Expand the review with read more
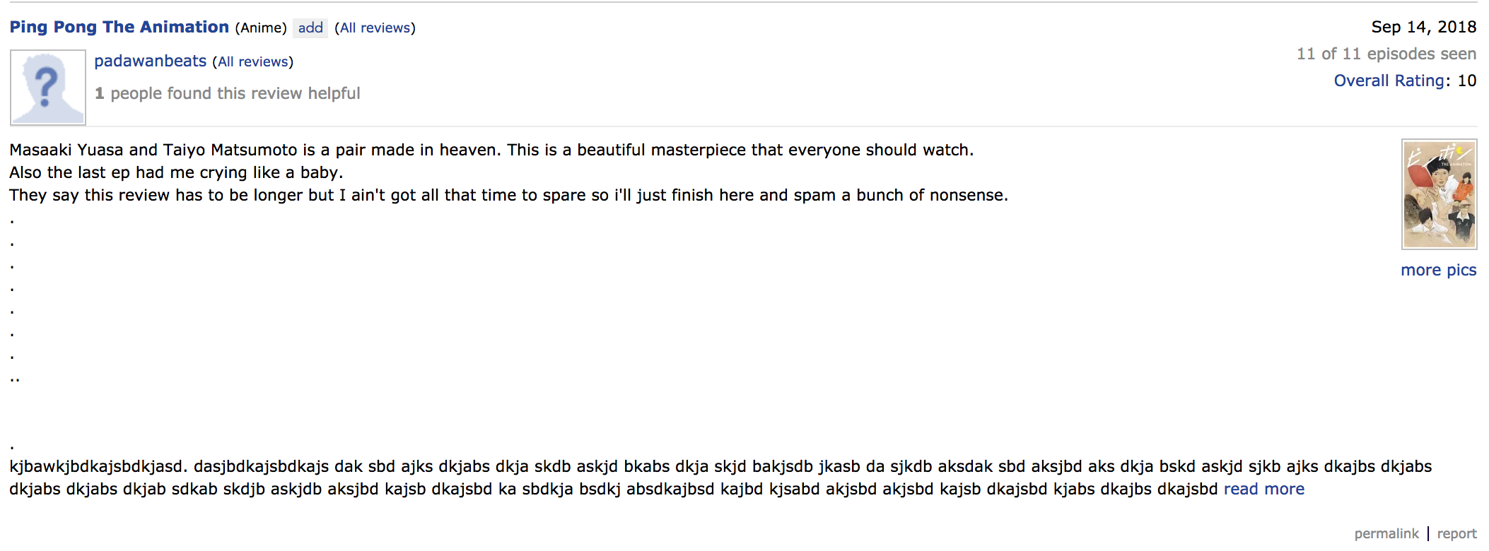This screenshot has height=551, width=1489. pyautogui.click(x=1263, y=489)
